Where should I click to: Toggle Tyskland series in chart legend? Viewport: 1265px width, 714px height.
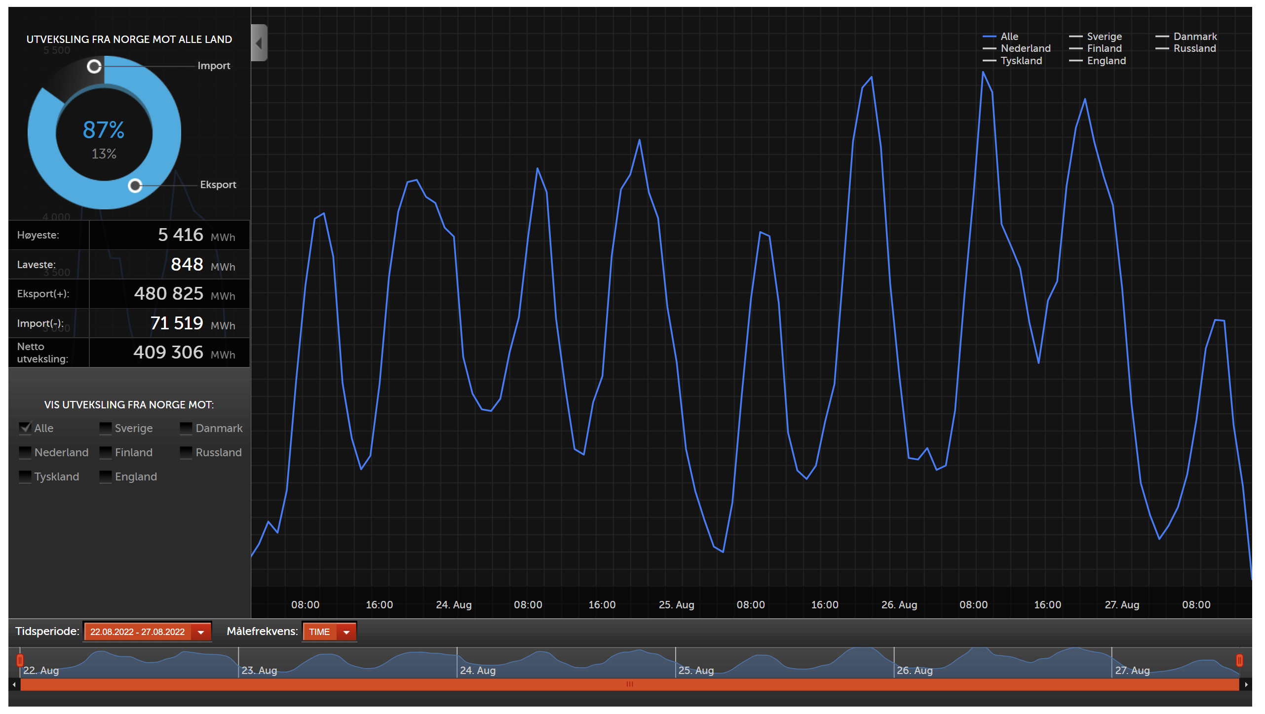(1012, 61)
